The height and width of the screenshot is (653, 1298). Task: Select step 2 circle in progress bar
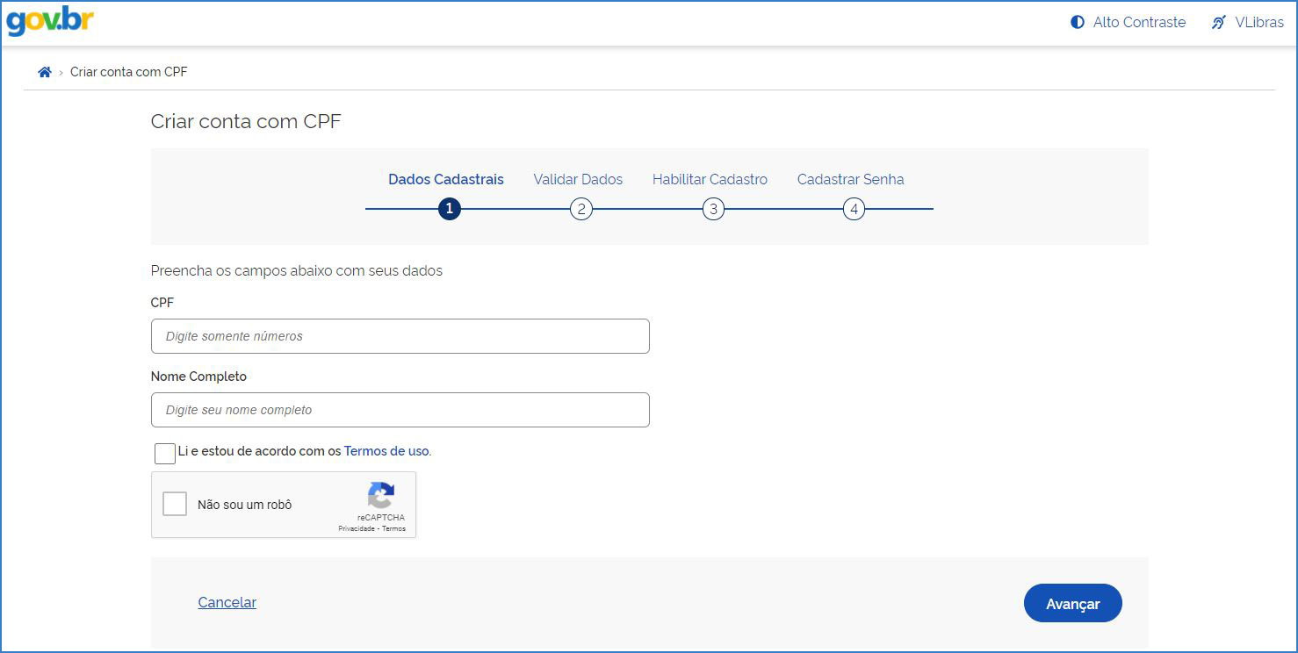[x=580, y=209]
